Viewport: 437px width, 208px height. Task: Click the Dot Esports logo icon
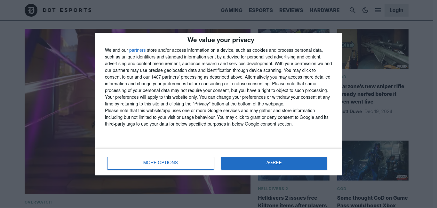[x=31, y=11]
